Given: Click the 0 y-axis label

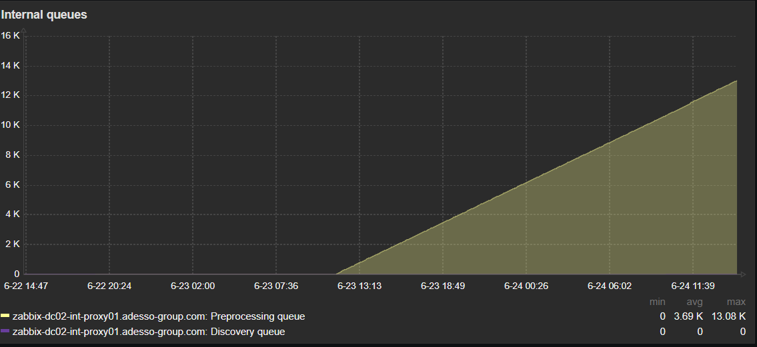Looking at the screenshot, I should [17, 274].
